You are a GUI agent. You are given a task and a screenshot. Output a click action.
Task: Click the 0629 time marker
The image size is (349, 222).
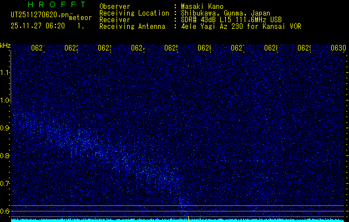coord(304,48)
